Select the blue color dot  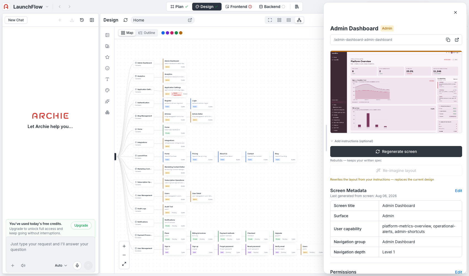(163, 33)
